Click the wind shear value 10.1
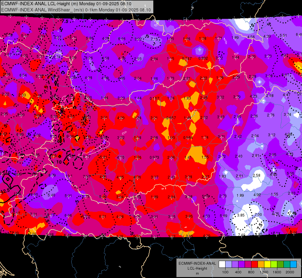The image size is (302, 278). point(69,176)
